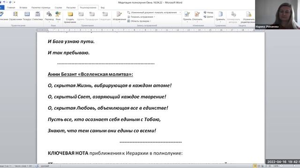
Task: Jump to the previous change (Назад)
Action: point(208,13)
